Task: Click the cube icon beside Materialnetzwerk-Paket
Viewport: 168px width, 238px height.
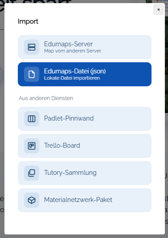Action: (32, 200)
